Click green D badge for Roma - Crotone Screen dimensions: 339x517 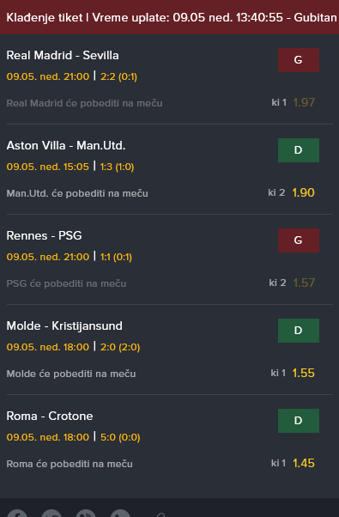[x=299, y=421]
